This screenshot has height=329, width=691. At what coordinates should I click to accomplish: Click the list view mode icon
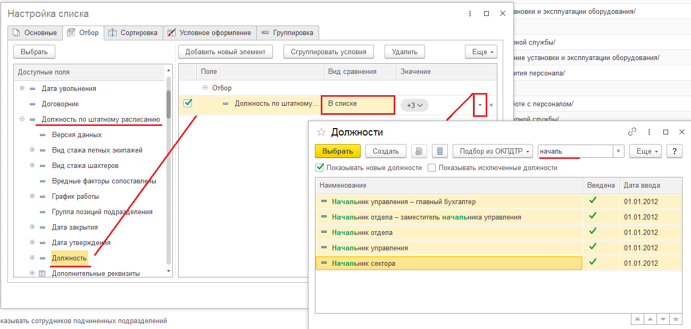[x=439, y=151]
